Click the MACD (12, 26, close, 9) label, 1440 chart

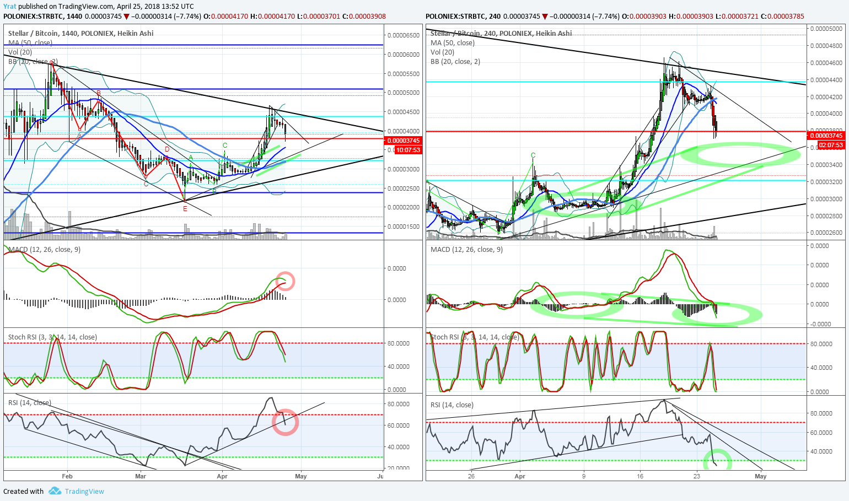[x=44, y=249]
